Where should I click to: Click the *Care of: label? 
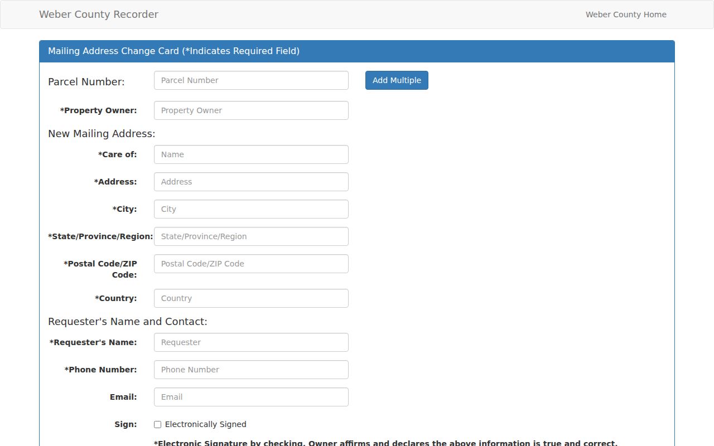(117, 154)
